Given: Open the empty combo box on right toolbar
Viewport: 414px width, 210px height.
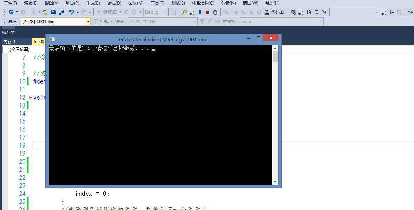Looking at the screenshot, I should [355, 12].
